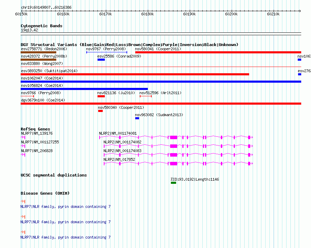
Task: Click the first OMIM NLRP7 orange arrow glyph
Action: click(x=23, y=202)
